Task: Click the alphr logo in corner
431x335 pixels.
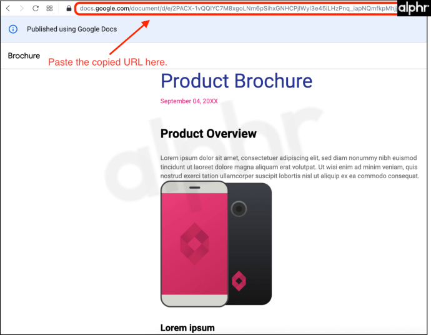Action: click(x=414, y=8)
